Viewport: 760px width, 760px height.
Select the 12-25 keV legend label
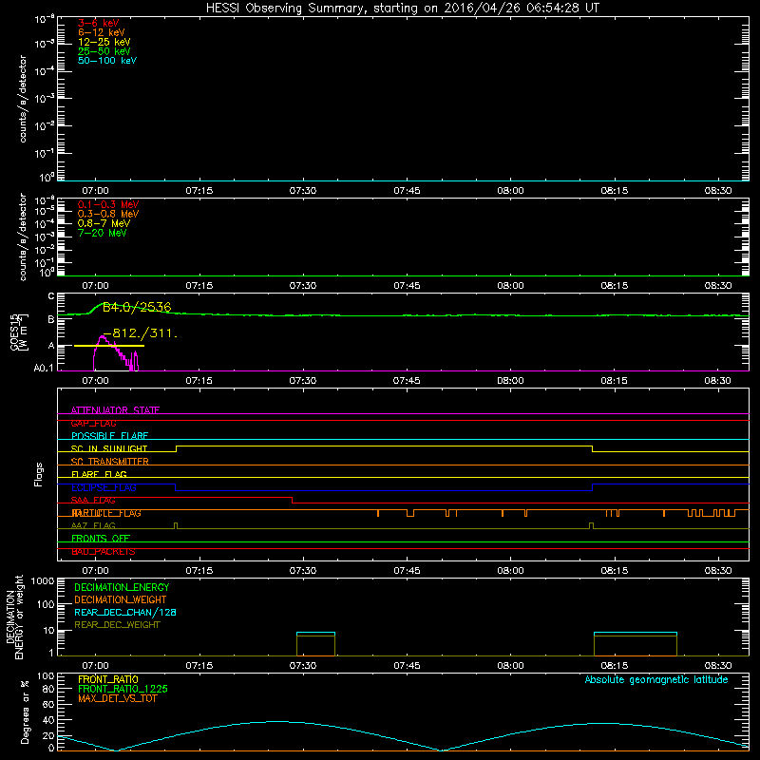104,42
